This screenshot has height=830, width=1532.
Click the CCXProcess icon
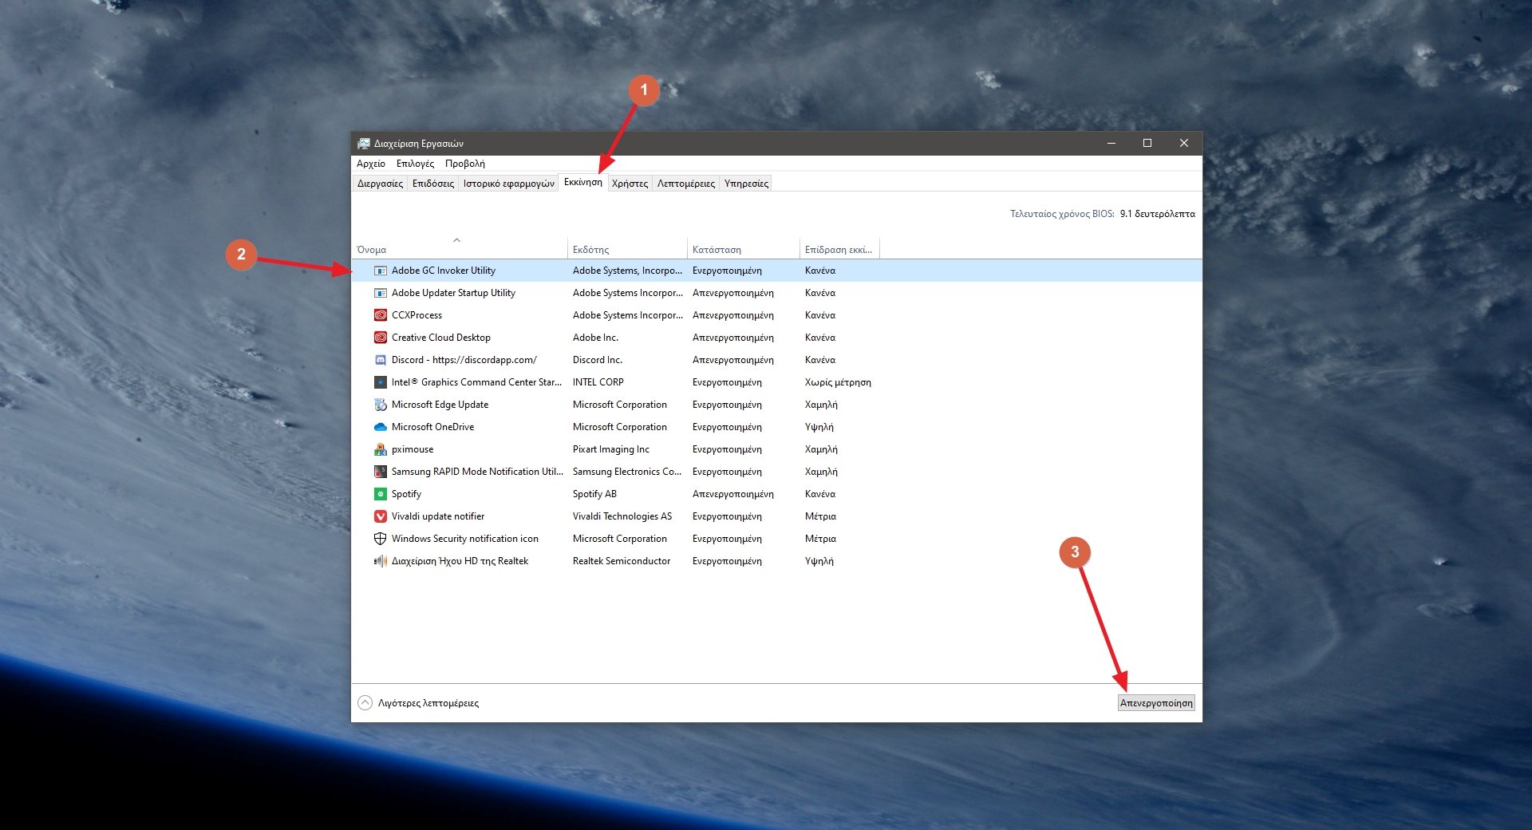pos(381,315)
